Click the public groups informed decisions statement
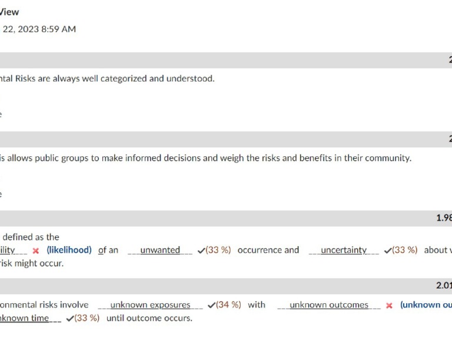452x349 pixels. 206,158
